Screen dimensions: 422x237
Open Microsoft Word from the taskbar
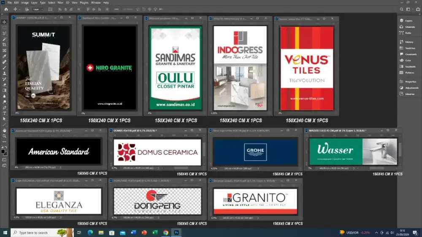[x=133, y=233]
